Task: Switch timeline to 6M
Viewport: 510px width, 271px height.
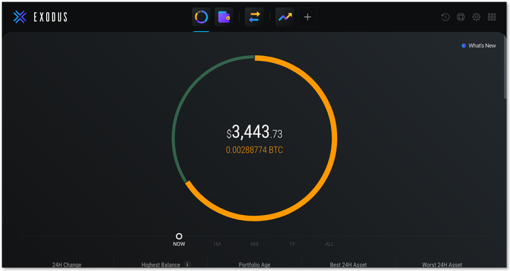Action: (254, 244)
